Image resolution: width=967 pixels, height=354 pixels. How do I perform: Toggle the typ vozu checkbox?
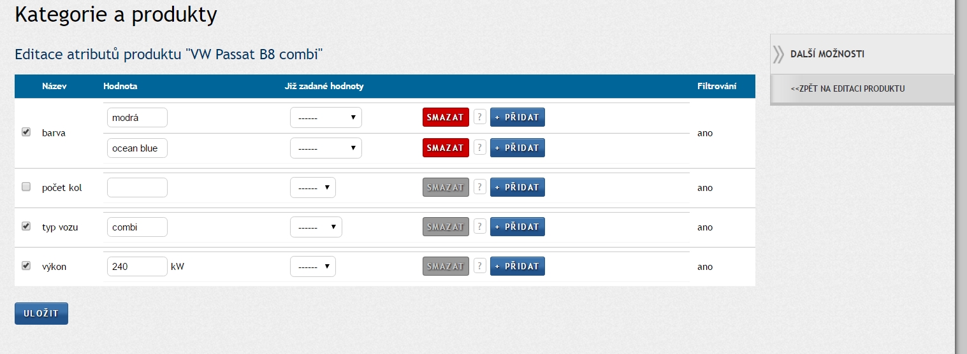tap(26, 226)
